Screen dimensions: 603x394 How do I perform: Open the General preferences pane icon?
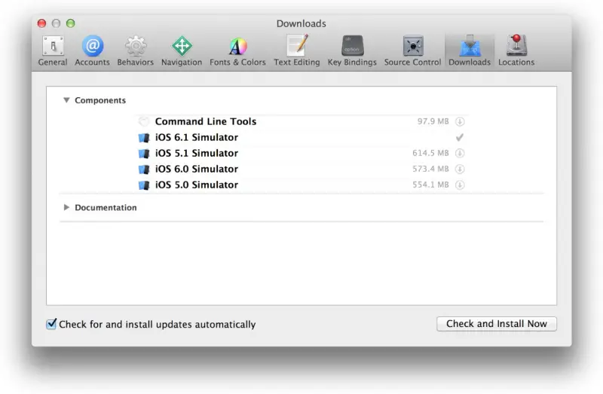[53, 47]
